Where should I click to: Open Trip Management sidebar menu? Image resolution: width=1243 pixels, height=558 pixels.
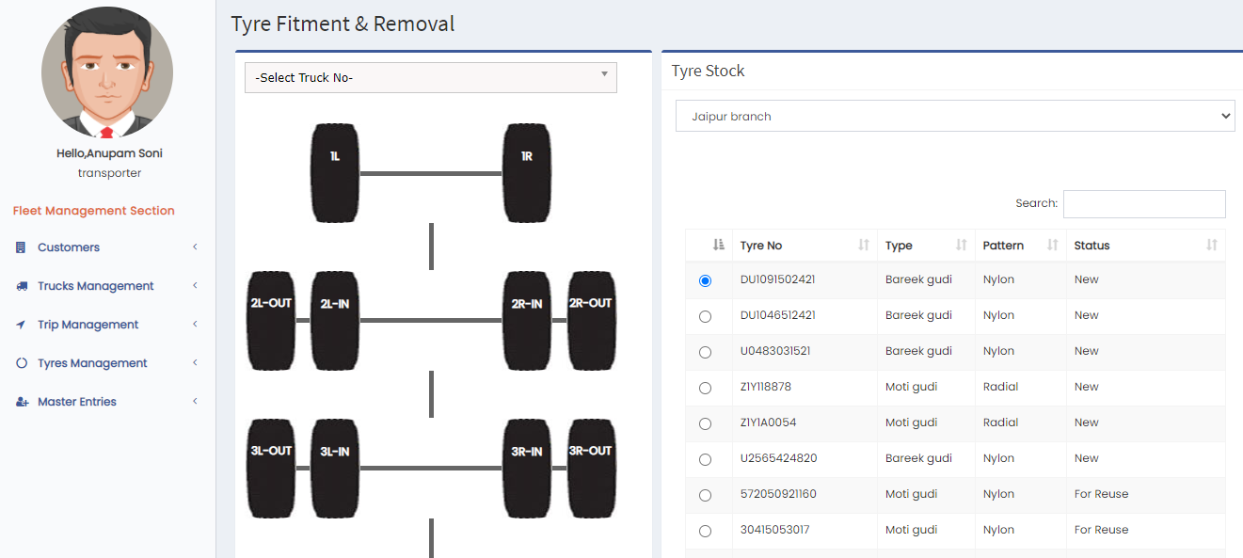88,325
